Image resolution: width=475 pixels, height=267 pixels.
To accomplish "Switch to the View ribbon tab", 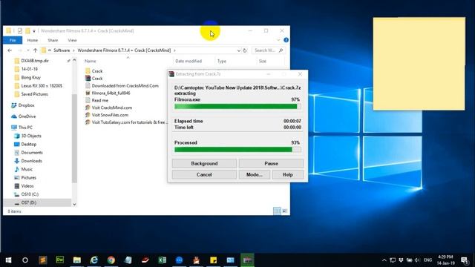I will click(x=72, y=40).
